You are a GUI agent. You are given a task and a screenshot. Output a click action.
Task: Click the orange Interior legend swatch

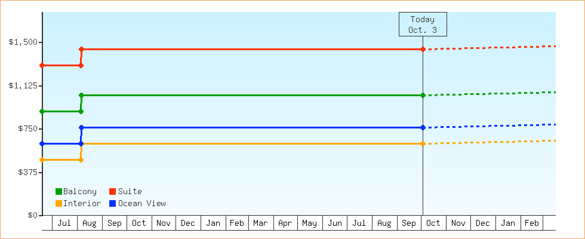click(59, 204)
